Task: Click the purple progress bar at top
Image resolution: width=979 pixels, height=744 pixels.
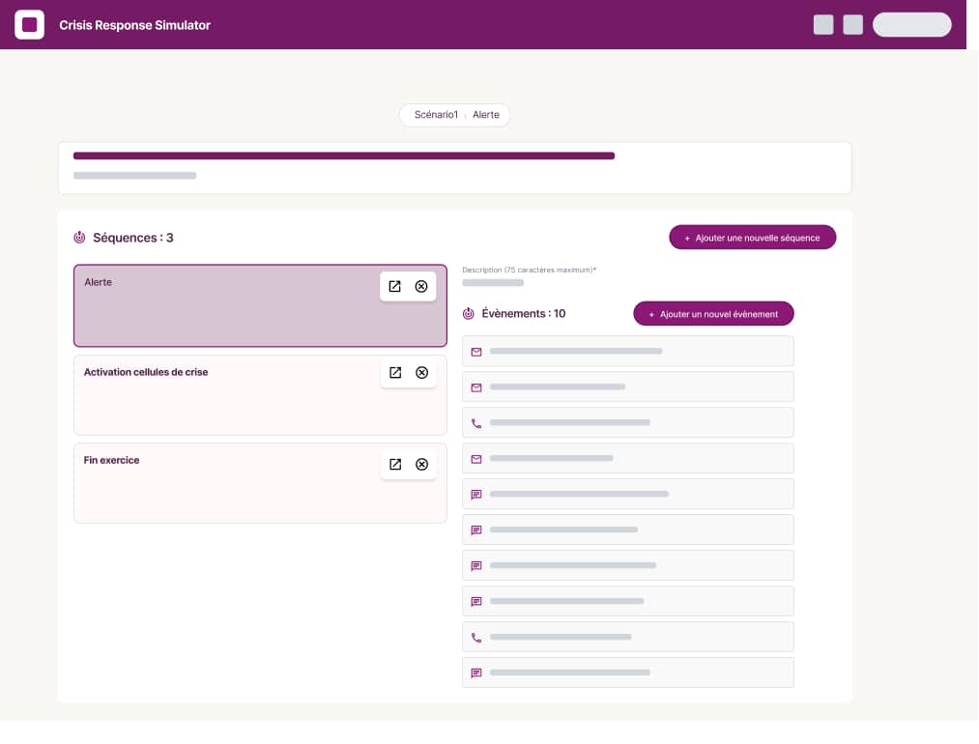Action: coord(343,156)
